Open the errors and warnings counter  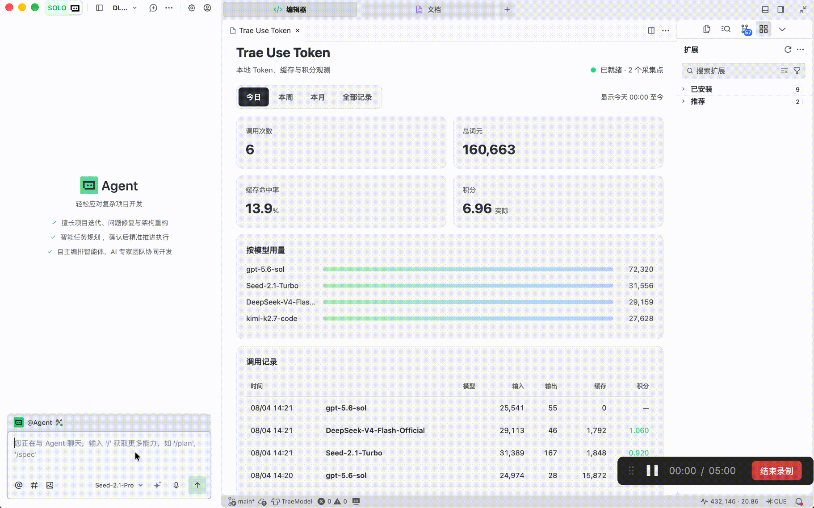point(332,501)
